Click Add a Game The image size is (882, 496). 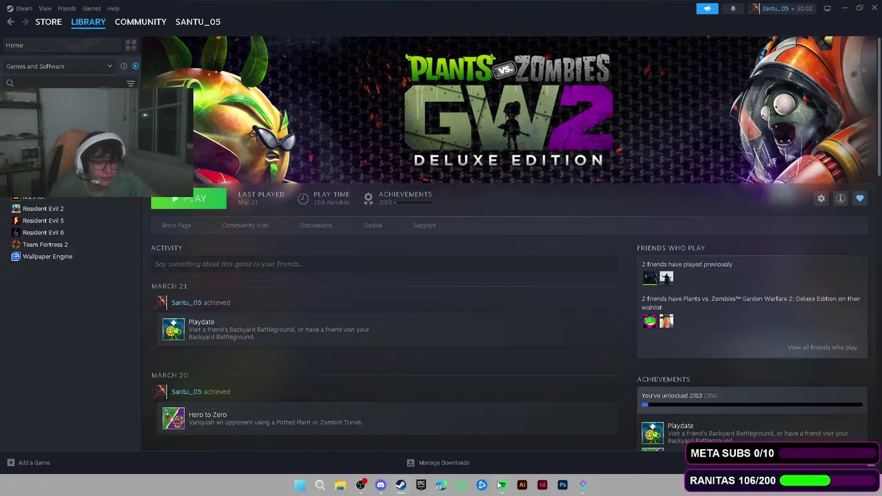tap(28, 463)
